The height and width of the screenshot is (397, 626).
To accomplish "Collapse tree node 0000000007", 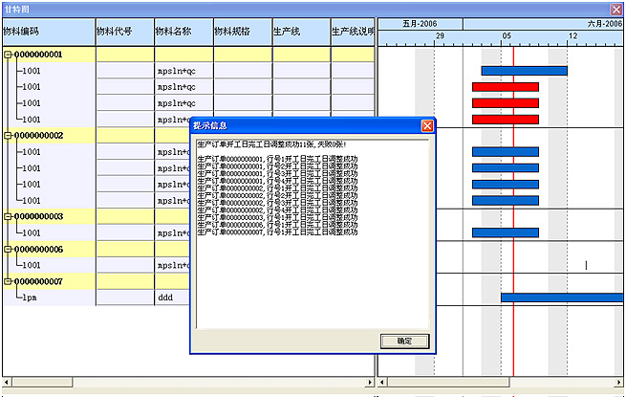I will tap(8, 282).
